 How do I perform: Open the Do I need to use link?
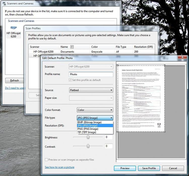point(14,88)
